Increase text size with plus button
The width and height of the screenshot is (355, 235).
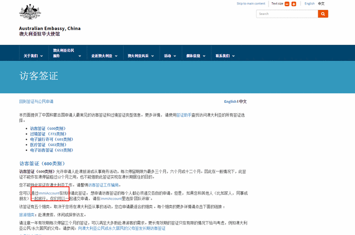pyautogui.click(x=293, y=4)
